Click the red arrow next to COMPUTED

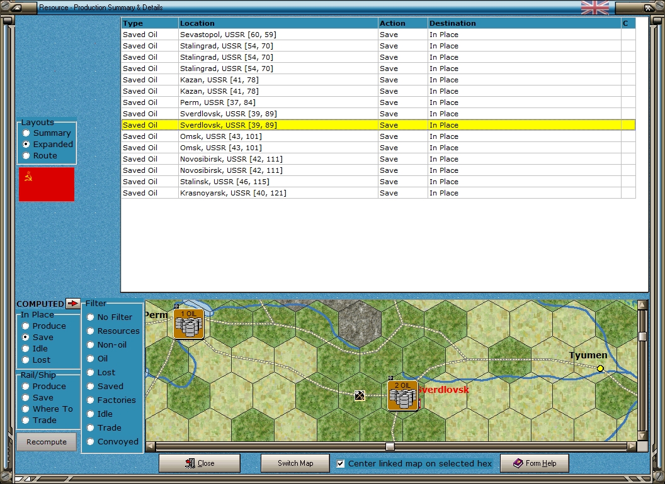[x=73, y=304]
